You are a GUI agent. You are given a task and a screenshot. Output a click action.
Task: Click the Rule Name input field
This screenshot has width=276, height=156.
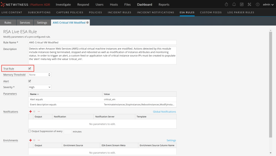pyautogui.click(x=102, y=42)
